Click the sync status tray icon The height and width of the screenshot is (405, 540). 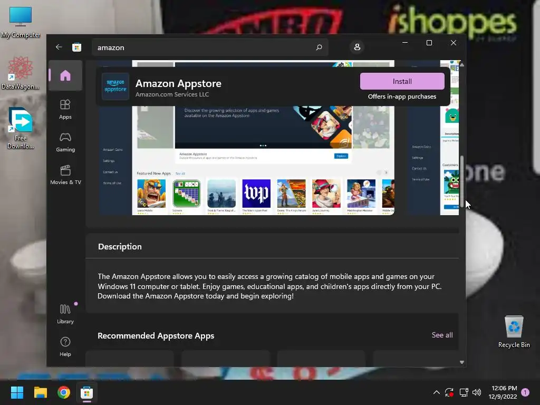click(449, 392)
